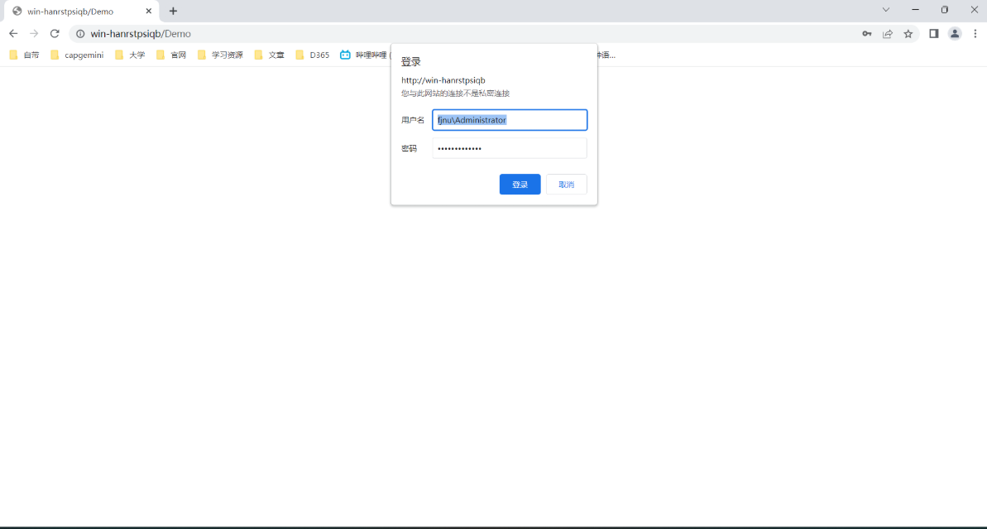This screenshot has height=529, width=987.
Task: Click the blue 登录 button
Action: pyautogui.click(x=520, y=185)
